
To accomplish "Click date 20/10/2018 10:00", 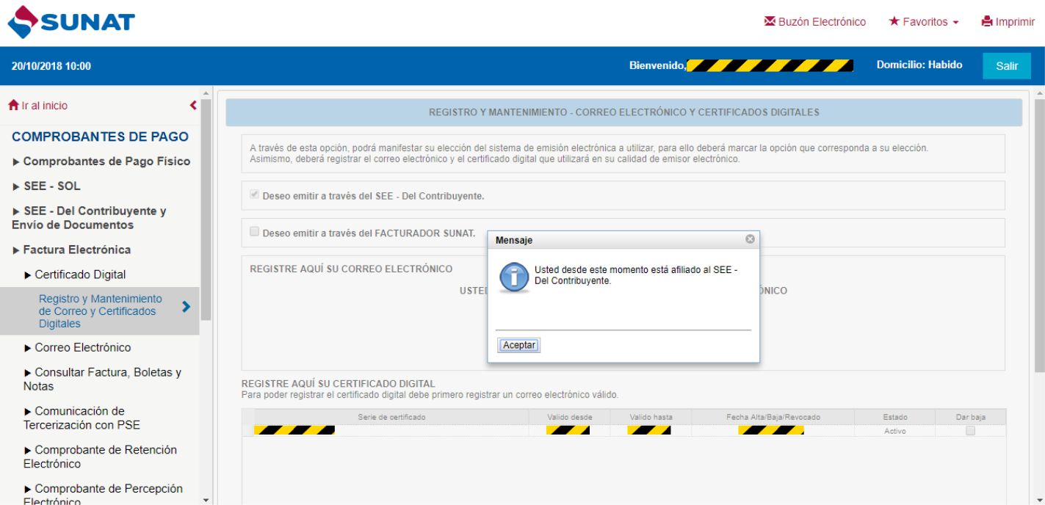I will click(51, 66).
